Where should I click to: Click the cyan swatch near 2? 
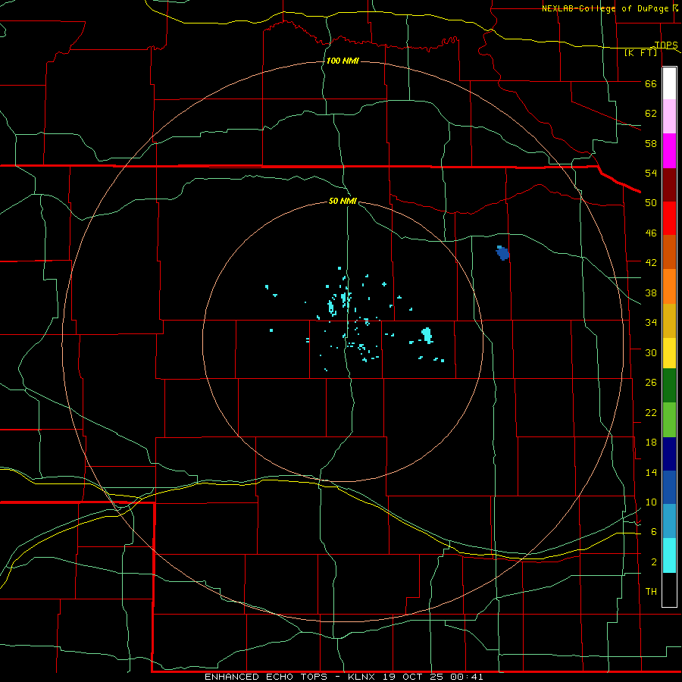[x=669, y=555]
